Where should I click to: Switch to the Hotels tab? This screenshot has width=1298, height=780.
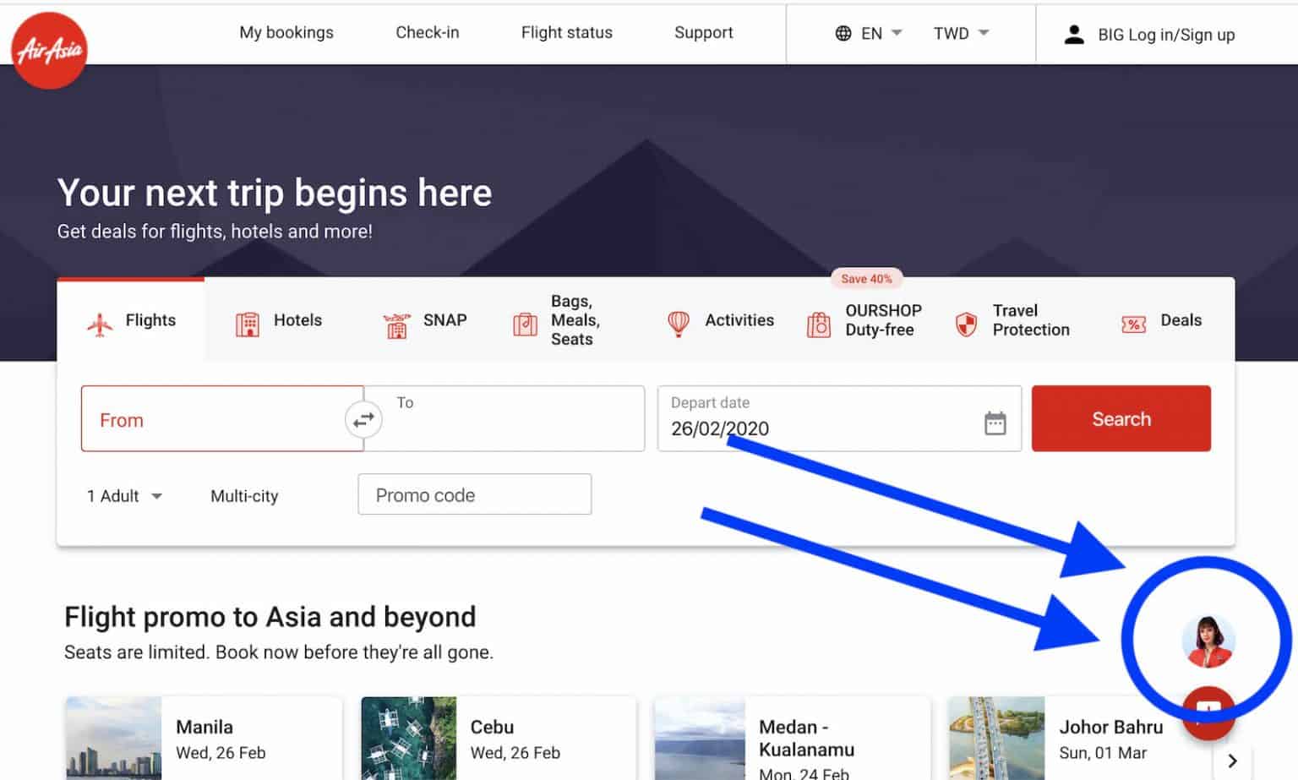point(278,321)
